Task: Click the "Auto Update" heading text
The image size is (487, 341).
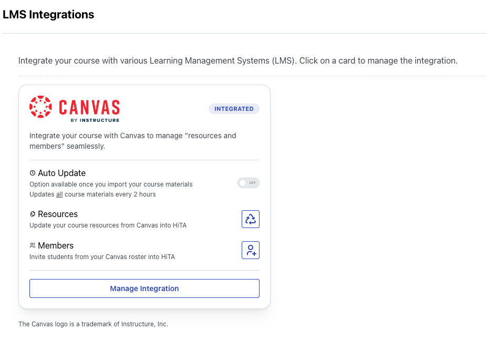Action: point(62,173)
